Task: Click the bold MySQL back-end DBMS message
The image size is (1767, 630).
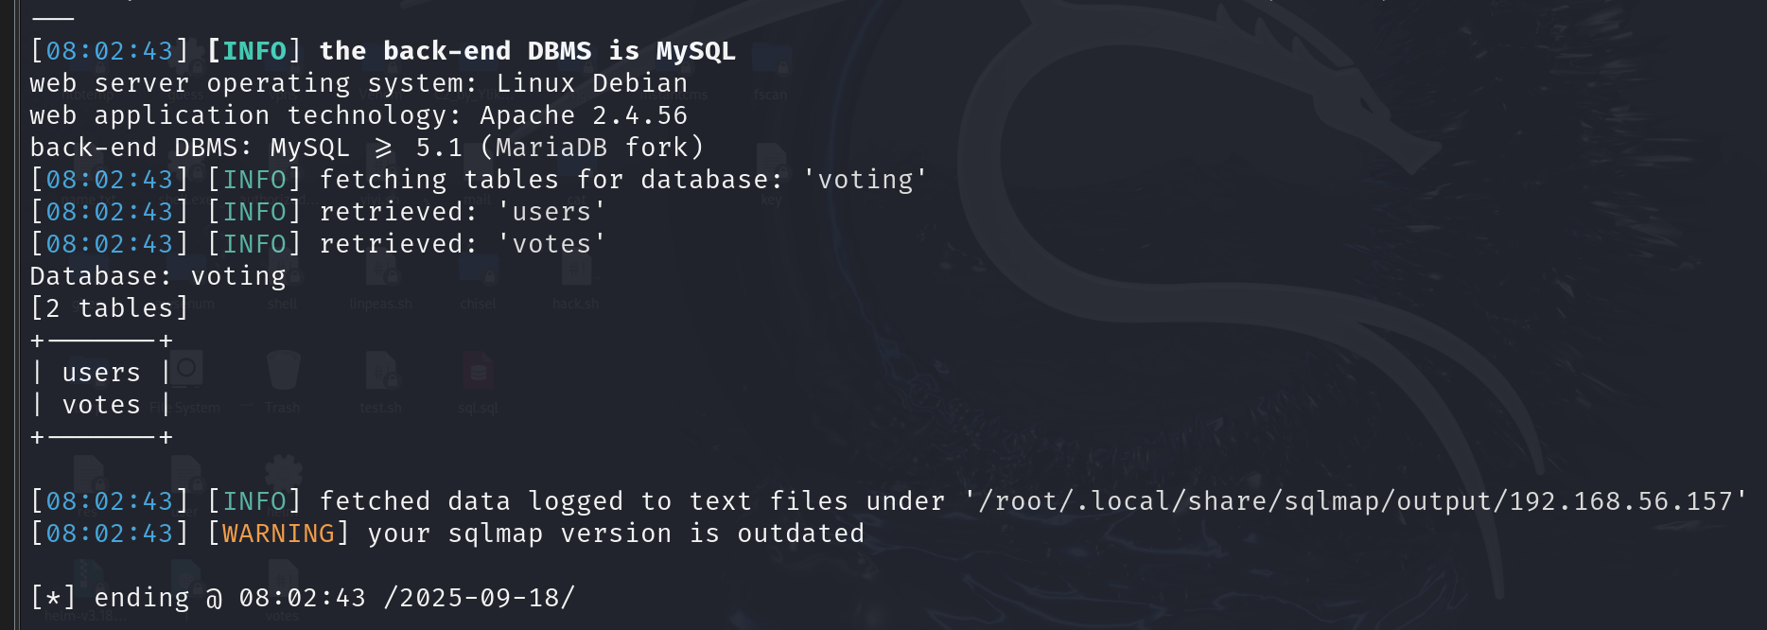Action: (527, 51)
